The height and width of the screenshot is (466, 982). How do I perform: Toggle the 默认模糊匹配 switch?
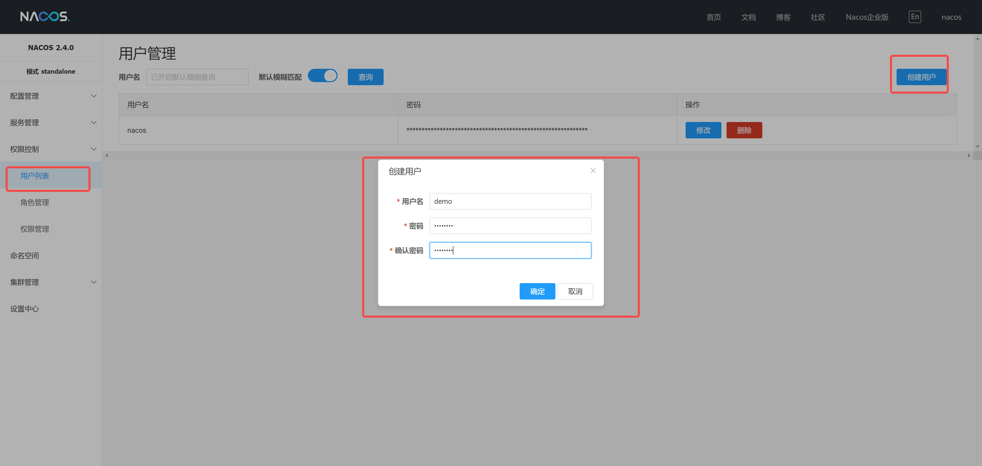(322, 76)
